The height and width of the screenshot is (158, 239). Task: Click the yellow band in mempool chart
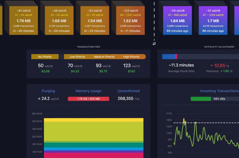[94, 120]
